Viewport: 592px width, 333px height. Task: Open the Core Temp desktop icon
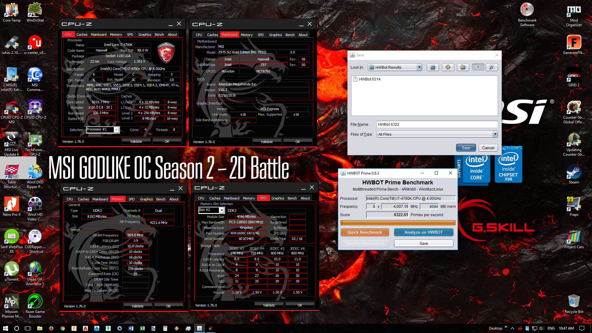coord(12,12)
